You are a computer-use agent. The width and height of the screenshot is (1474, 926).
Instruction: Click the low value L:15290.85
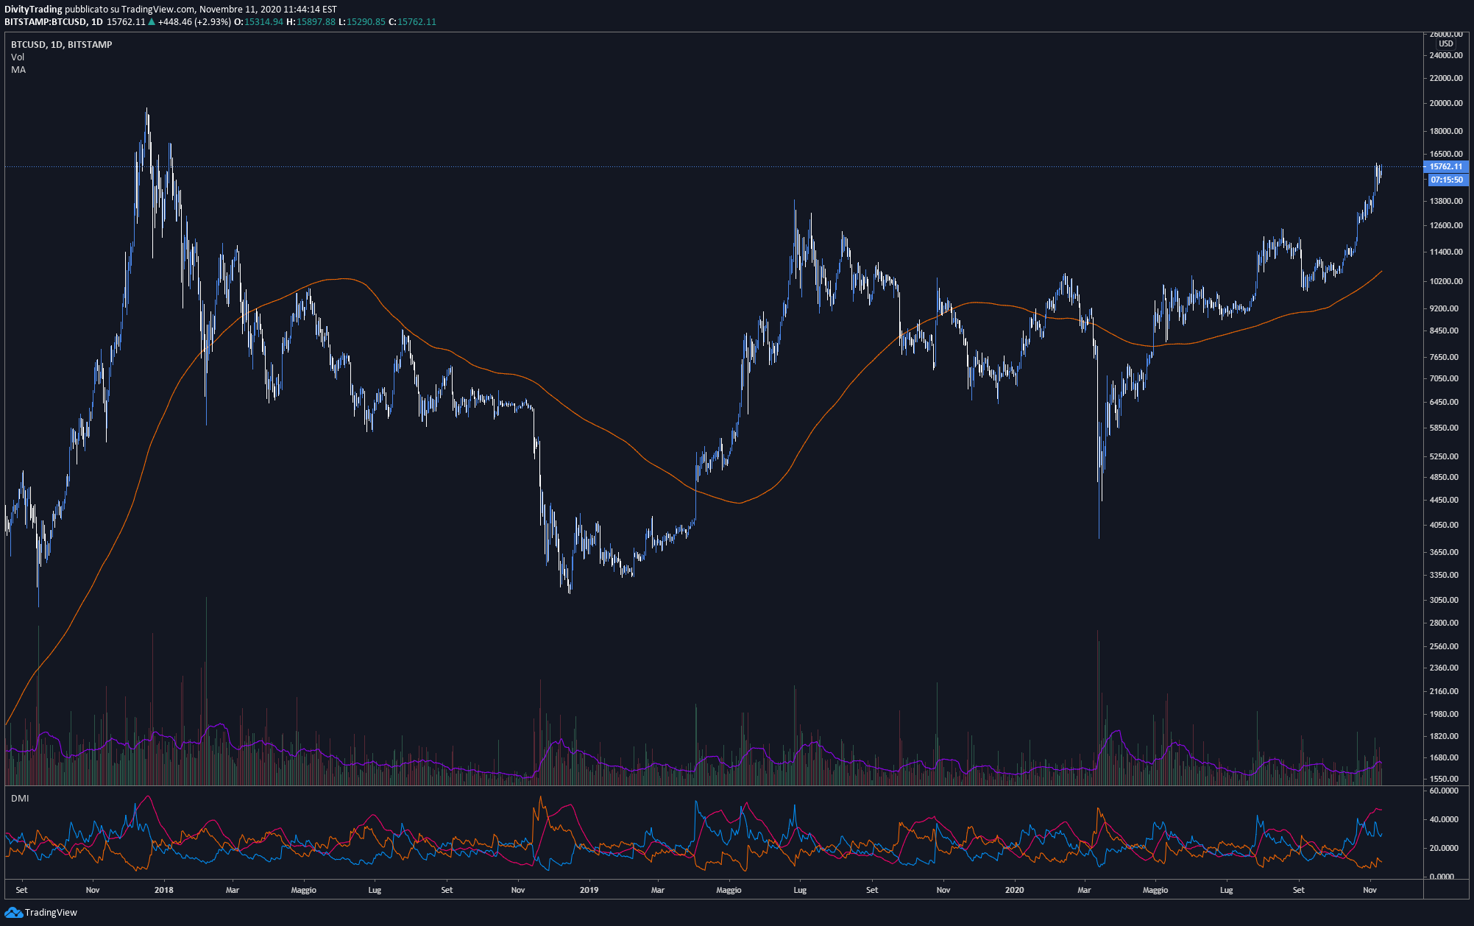coord(361,22)
